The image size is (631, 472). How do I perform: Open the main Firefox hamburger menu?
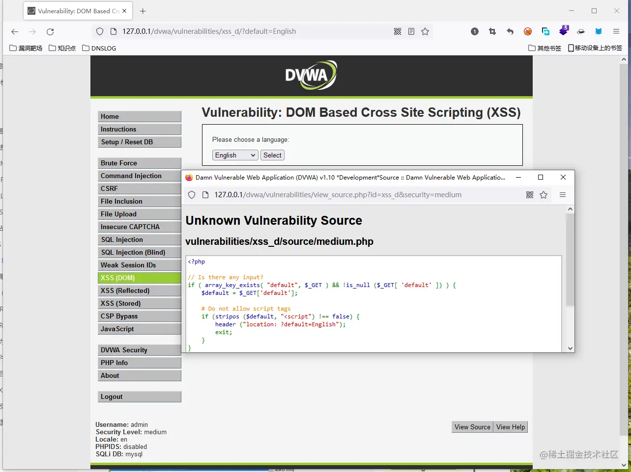[616, 31]
